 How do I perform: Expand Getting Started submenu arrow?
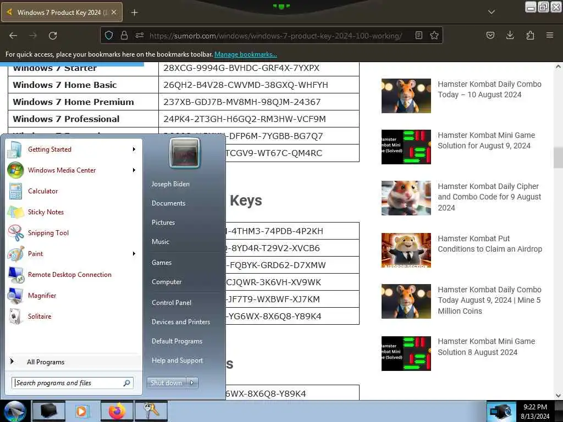point(134,149)
